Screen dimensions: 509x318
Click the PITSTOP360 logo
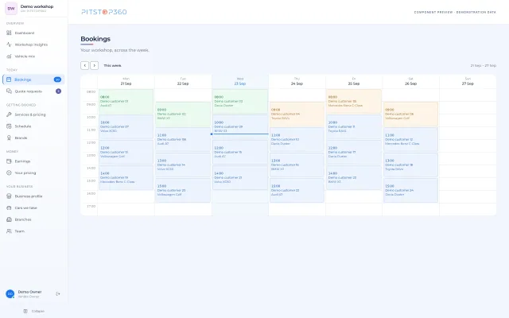pos(104,12)
